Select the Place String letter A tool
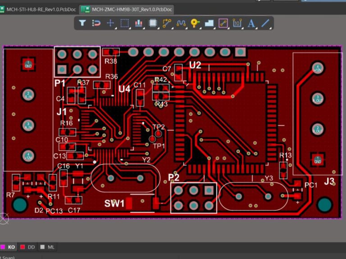Screen dimensions: 346x259 (251, 23)
